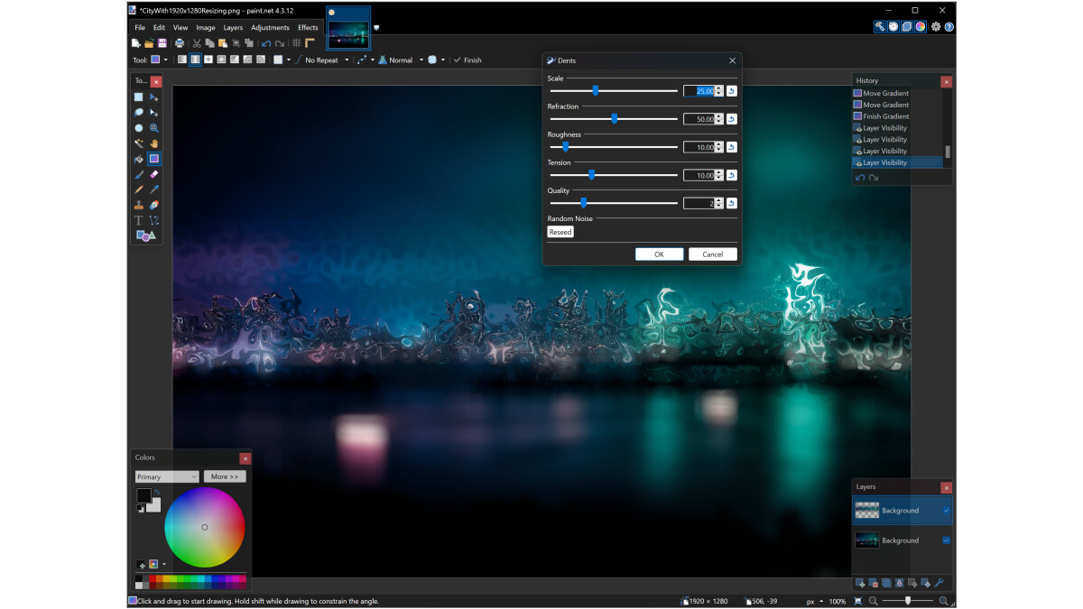Toggle the Tools window icon at top right

(879, 27)
